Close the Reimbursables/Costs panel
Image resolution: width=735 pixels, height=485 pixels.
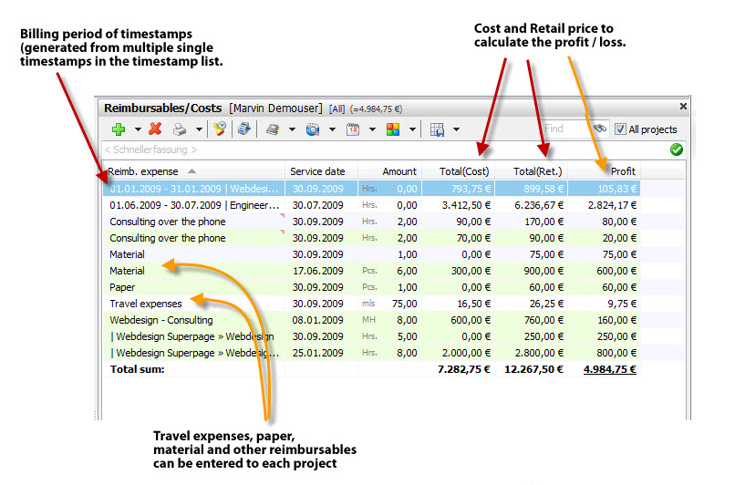point(683,107)
